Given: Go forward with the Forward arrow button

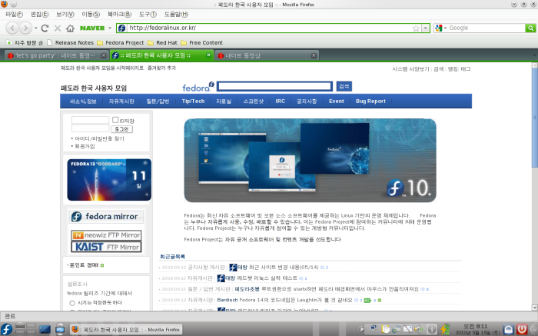Looking at the screenshot, I should 25,28.
